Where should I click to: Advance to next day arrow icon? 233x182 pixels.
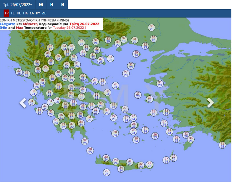click(x=62, y=5)
